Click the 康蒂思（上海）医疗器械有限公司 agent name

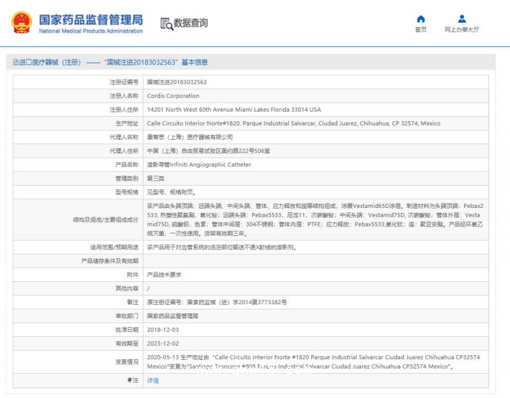[x=190, y=137]
